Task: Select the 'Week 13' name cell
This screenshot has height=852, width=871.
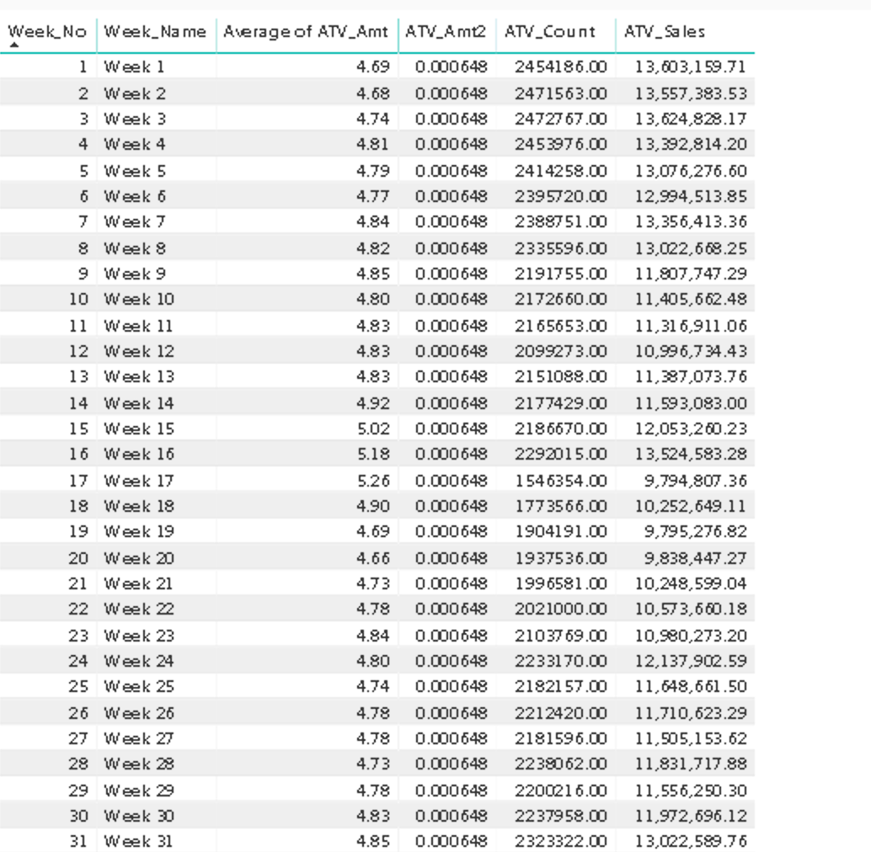Action: [139, 377]
